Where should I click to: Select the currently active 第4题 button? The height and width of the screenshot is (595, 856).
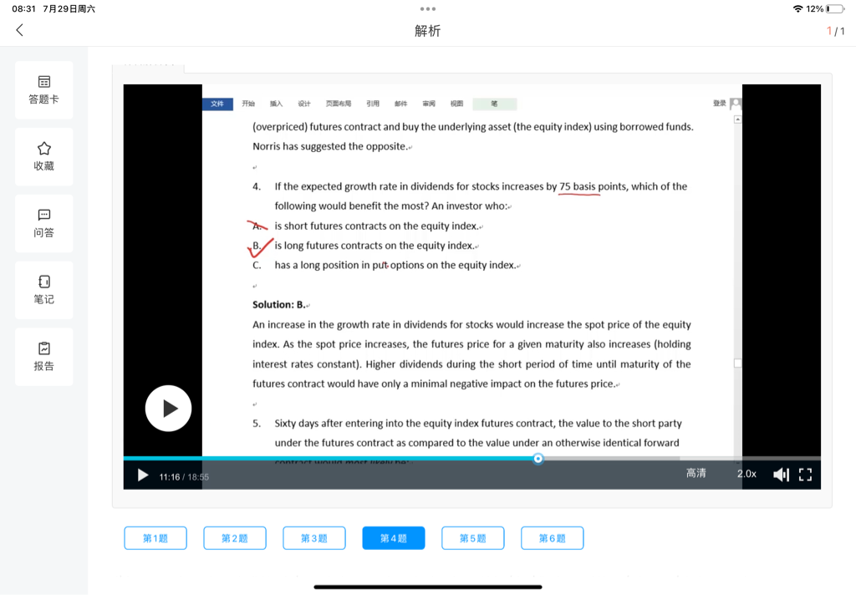pyautogui.click(x=394, y=538)
